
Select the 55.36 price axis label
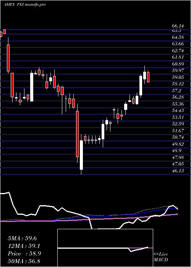(x=178, y=104)
